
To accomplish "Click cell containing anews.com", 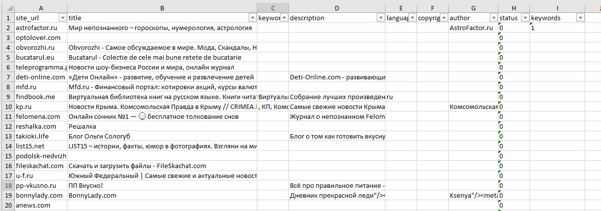I will [x=41, y=205].
